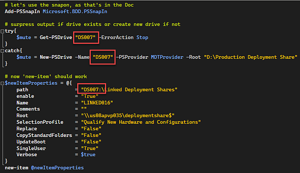Click the -ErrorAction parameter
Viewport: 300px width, 173px height.
click(x=116, y=37)
